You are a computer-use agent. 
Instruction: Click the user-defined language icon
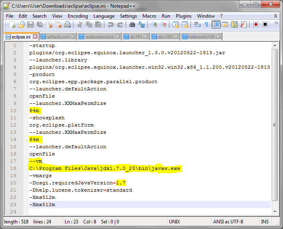225,25
